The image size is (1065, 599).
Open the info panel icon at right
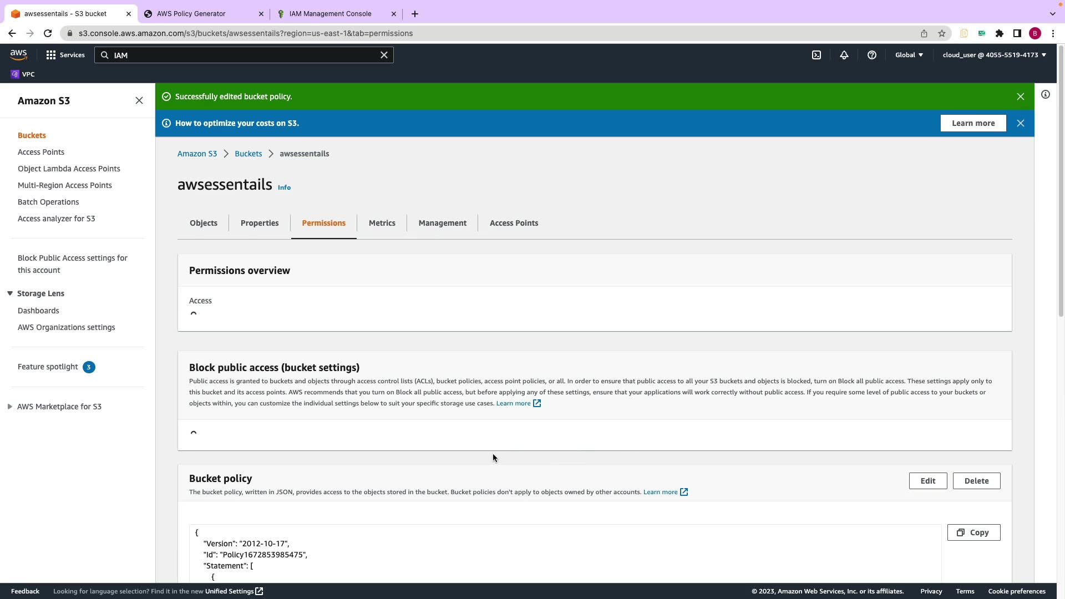[1046, 95]
